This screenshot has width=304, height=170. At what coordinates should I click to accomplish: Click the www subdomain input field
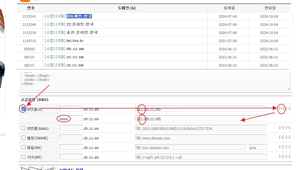[71, 118]
